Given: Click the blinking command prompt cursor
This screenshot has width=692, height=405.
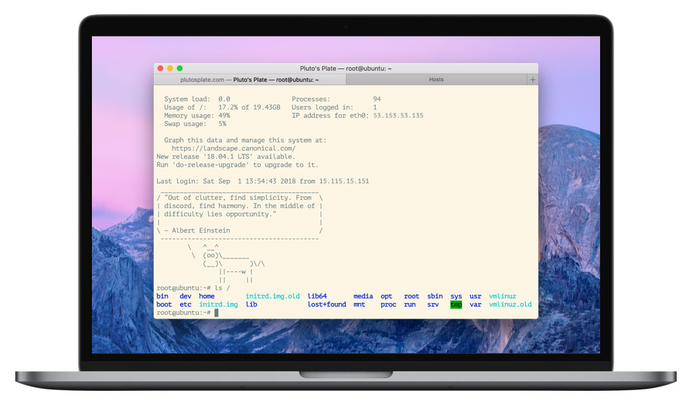Looking at the screenshot, I should (217, 313).
